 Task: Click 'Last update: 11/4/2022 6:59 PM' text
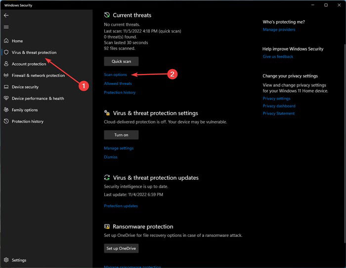[133, 194]
